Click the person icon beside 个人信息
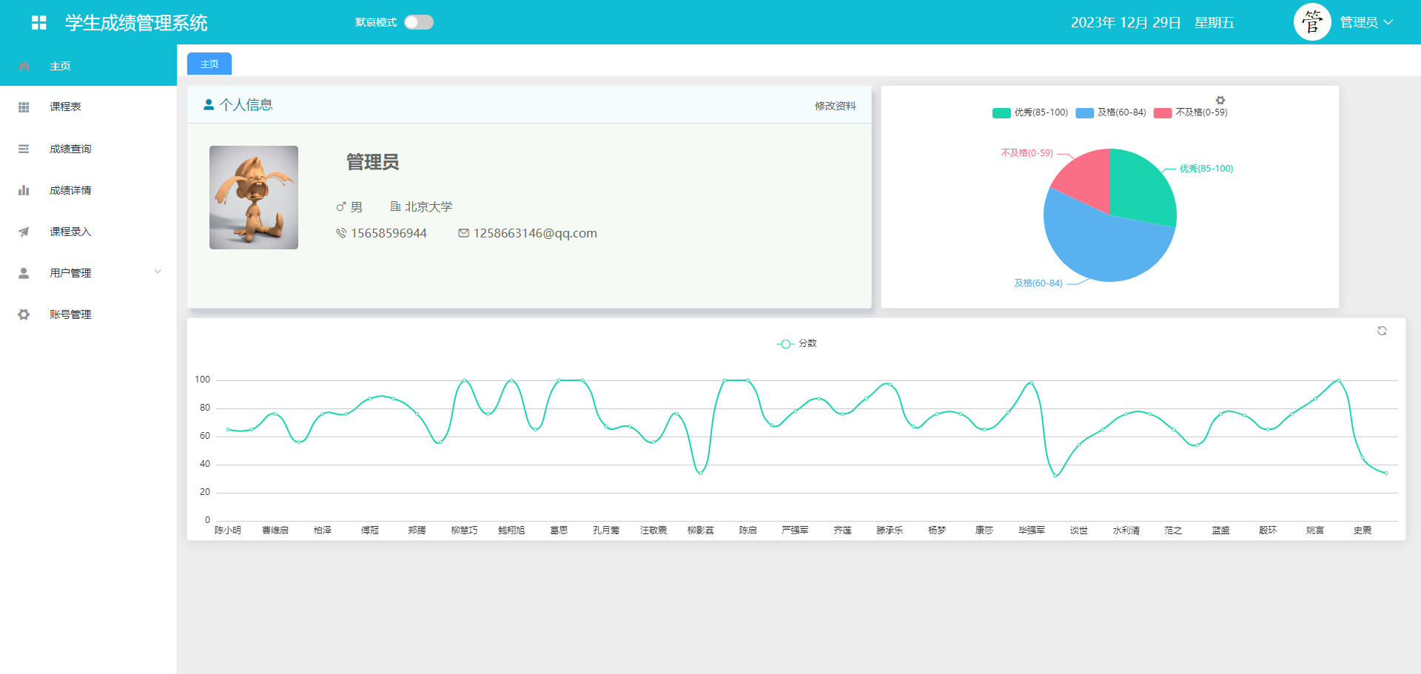1421x674 pixels. [209, 105]
